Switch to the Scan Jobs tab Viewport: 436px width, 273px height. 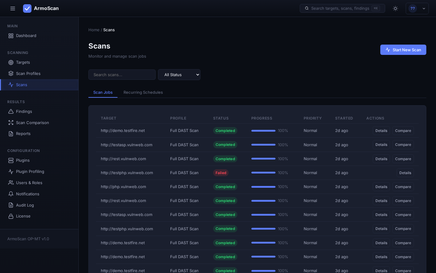coord(103,92)
